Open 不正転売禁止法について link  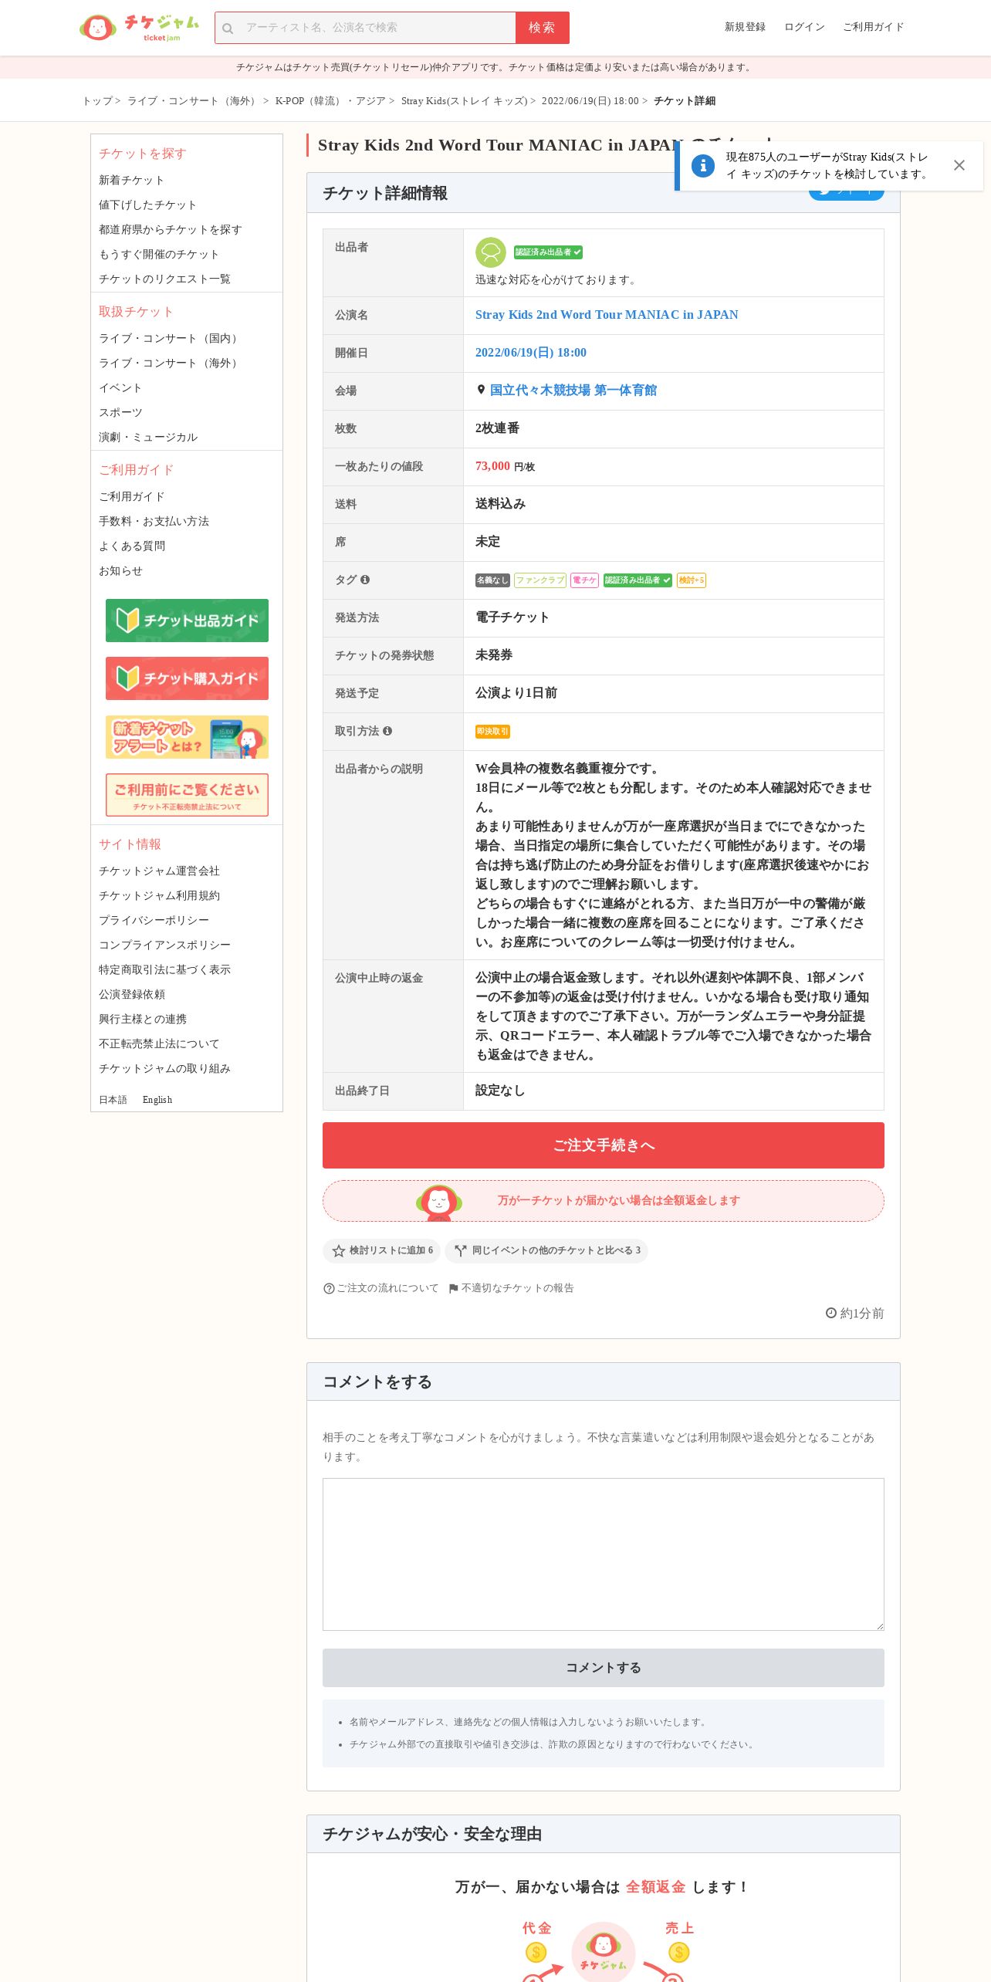(159, 1044)
